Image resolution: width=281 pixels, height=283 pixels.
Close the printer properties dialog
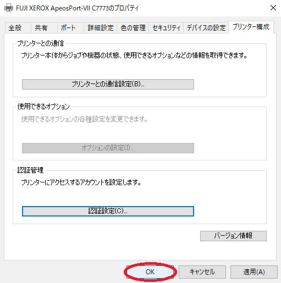273,8
